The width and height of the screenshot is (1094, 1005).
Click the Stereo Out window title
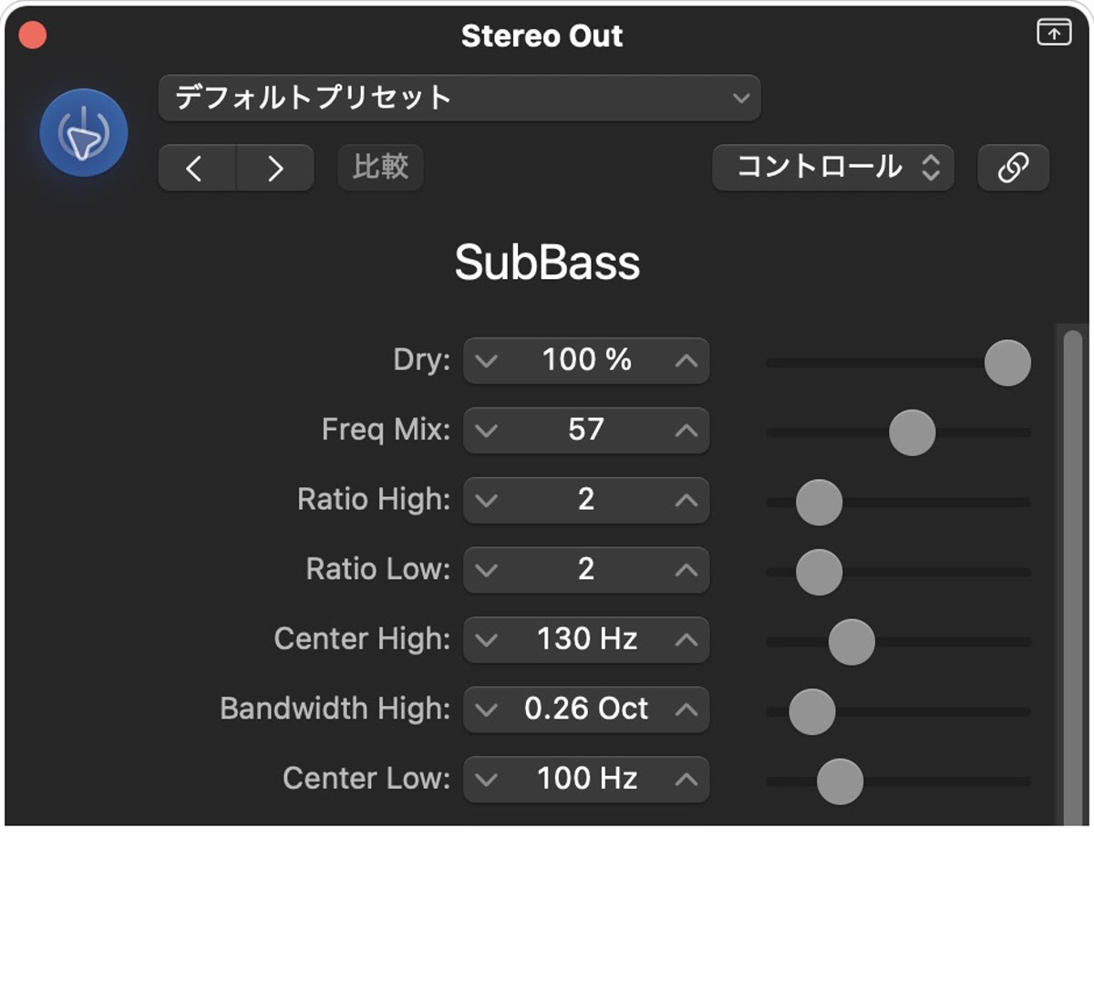point(542,36)
